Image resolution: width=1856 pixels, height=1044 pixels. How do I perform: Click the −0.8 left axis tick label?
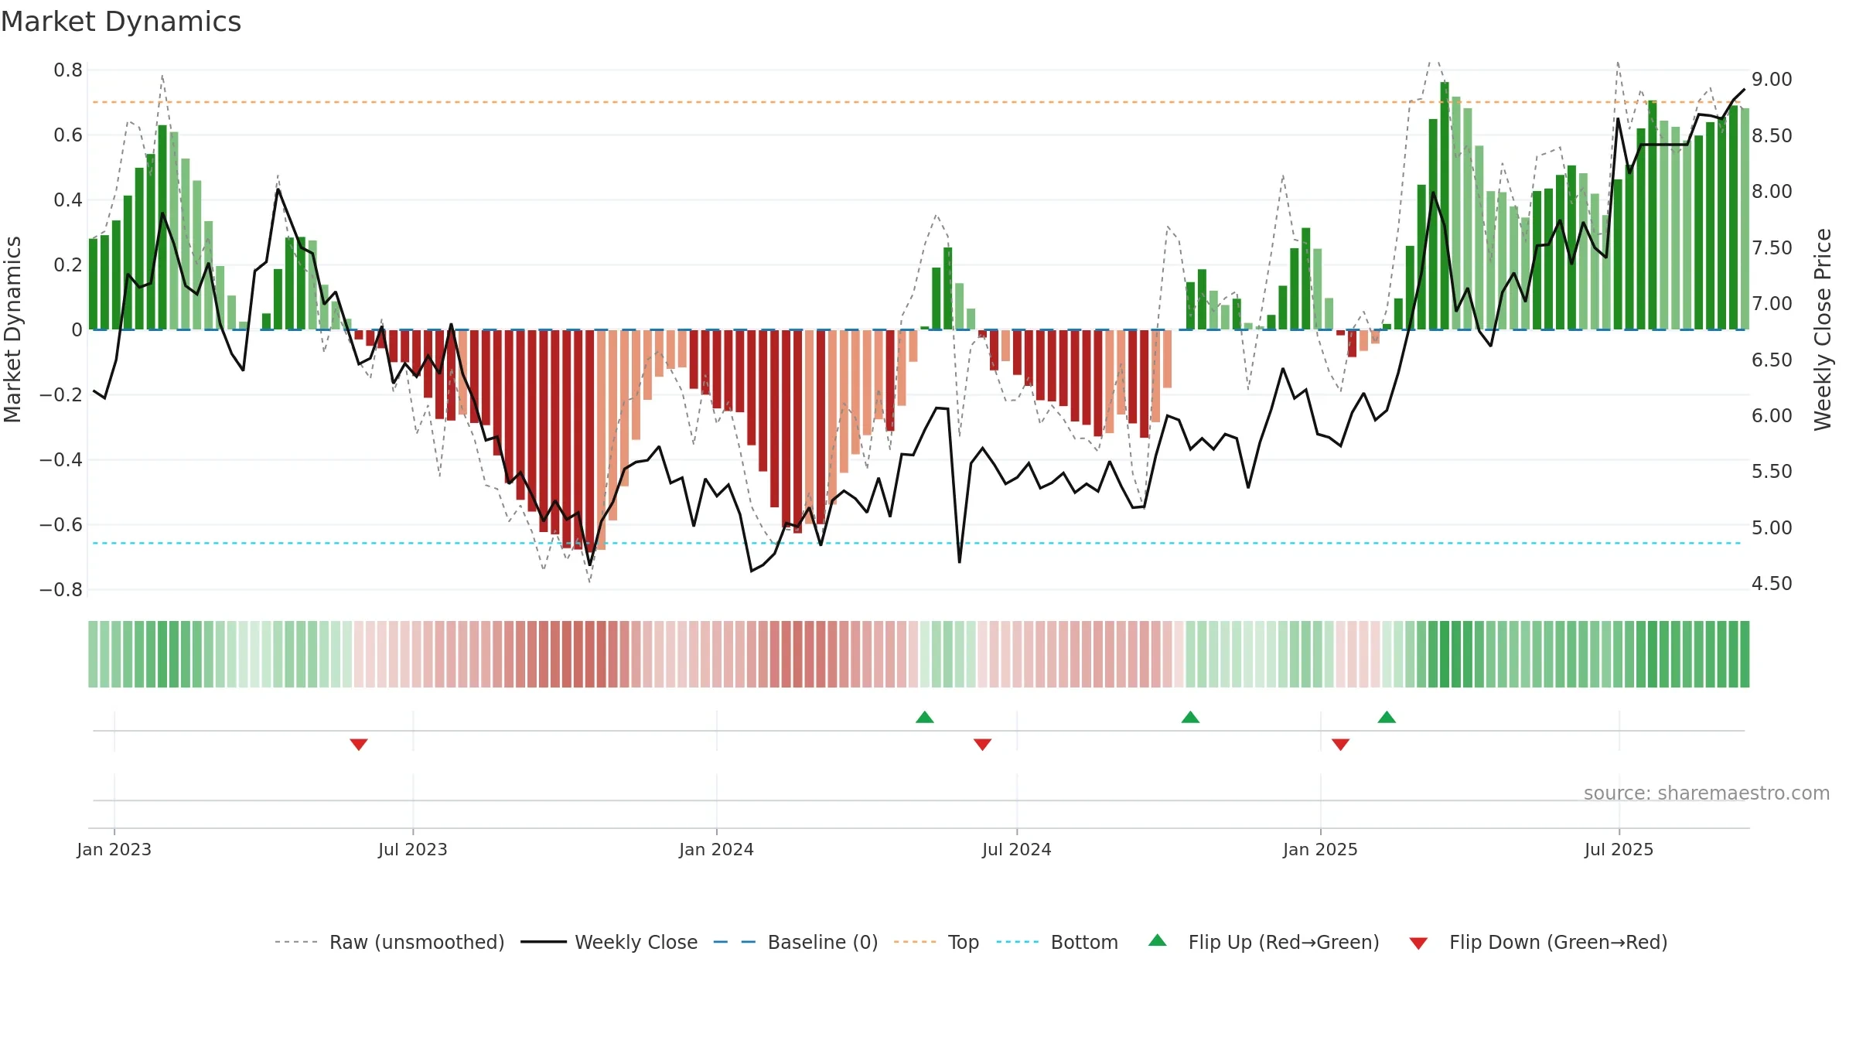tap(61, 590)
